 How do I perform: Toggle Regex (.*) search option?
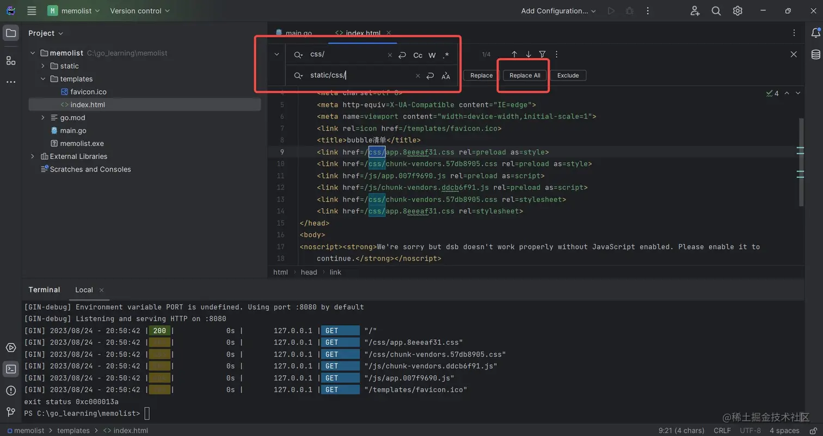[446, 55]
